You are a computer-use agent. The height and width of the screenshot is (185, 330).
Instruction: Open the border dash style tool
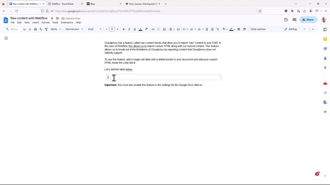click(244, 29)
